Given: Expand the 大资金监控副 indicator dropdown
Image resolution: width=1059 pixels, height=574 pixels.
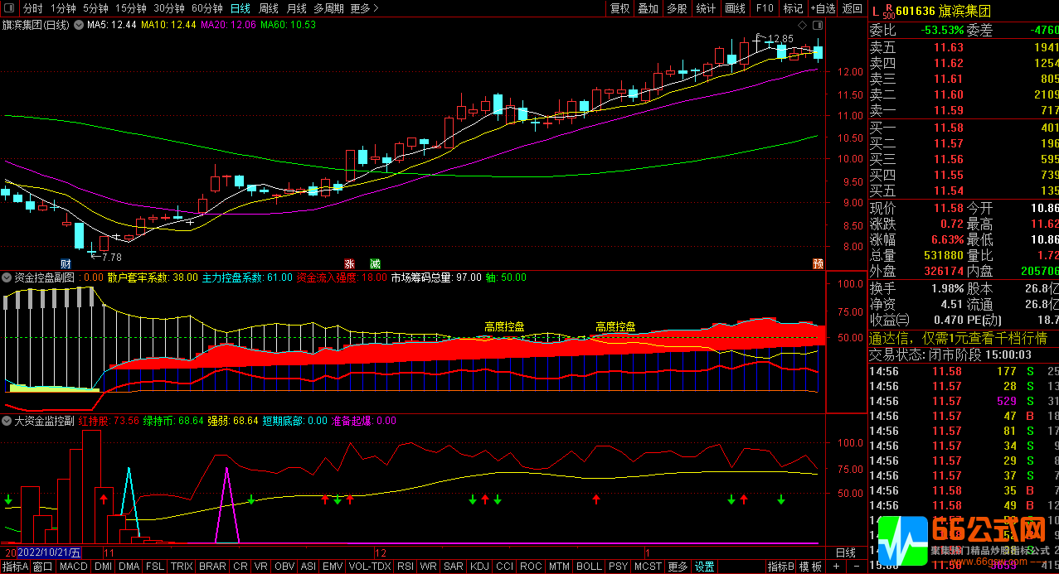Looking at the screenshot, I should [x=7, y=421].
